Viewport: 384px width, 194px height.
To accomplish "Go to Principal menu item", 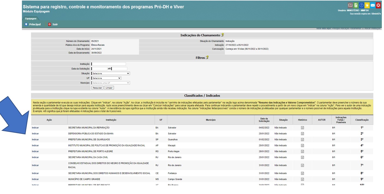I will pos(33,25).
